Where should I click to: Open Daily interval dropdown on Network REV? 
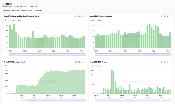point(20,20)
